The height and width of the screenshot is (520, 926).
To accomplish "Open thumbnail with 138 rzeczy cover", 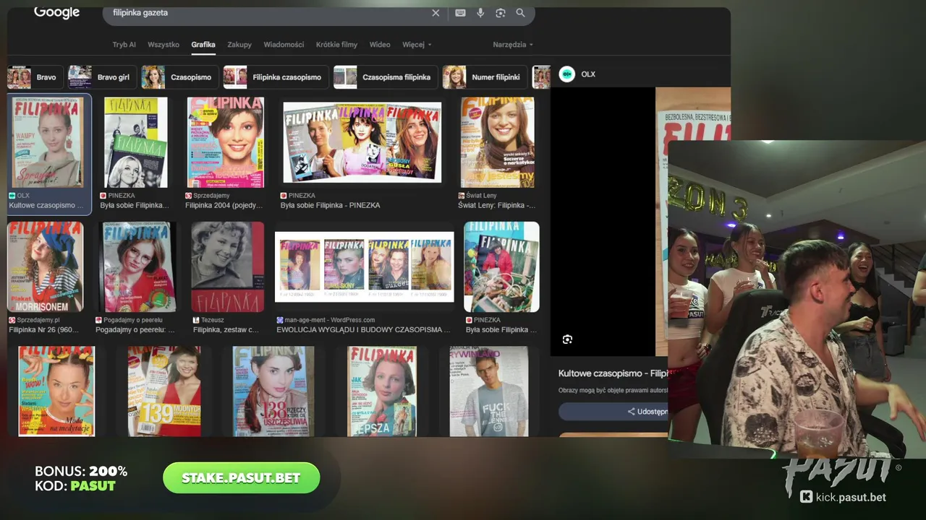I will 273,391.
